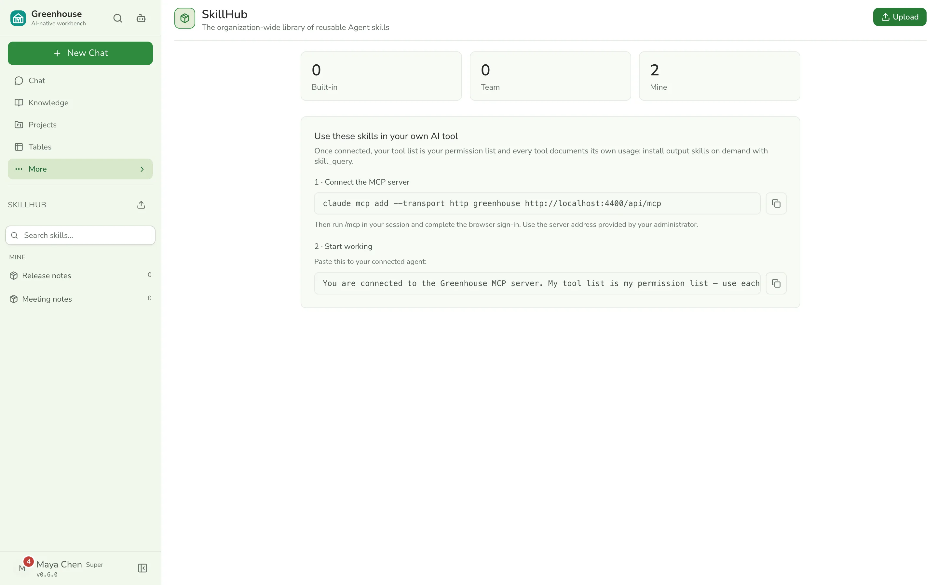The width and height of the screenshot is (937, 585).
Task: Collapse the sidebar using the panel icon
Action: pos(143,568)
